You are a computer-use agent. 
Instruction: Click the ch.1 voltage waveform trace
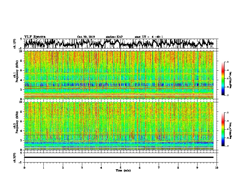[x=119, y=44]
